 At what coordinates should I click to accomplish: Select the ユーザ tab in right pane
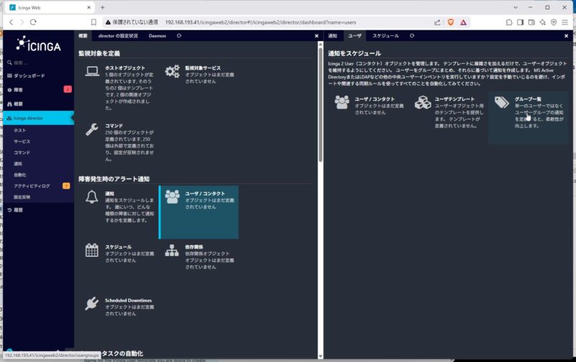(354, 36)
